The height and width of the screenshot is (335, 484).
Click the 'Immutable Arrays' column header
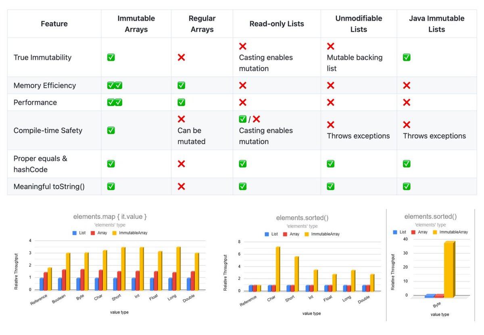coord(136,24)
